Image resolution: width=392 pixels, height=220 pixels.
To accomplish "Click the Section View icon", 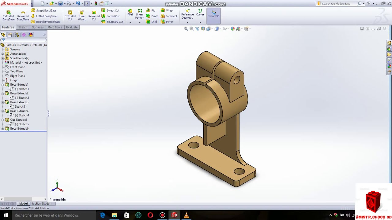I will (203, 29).
